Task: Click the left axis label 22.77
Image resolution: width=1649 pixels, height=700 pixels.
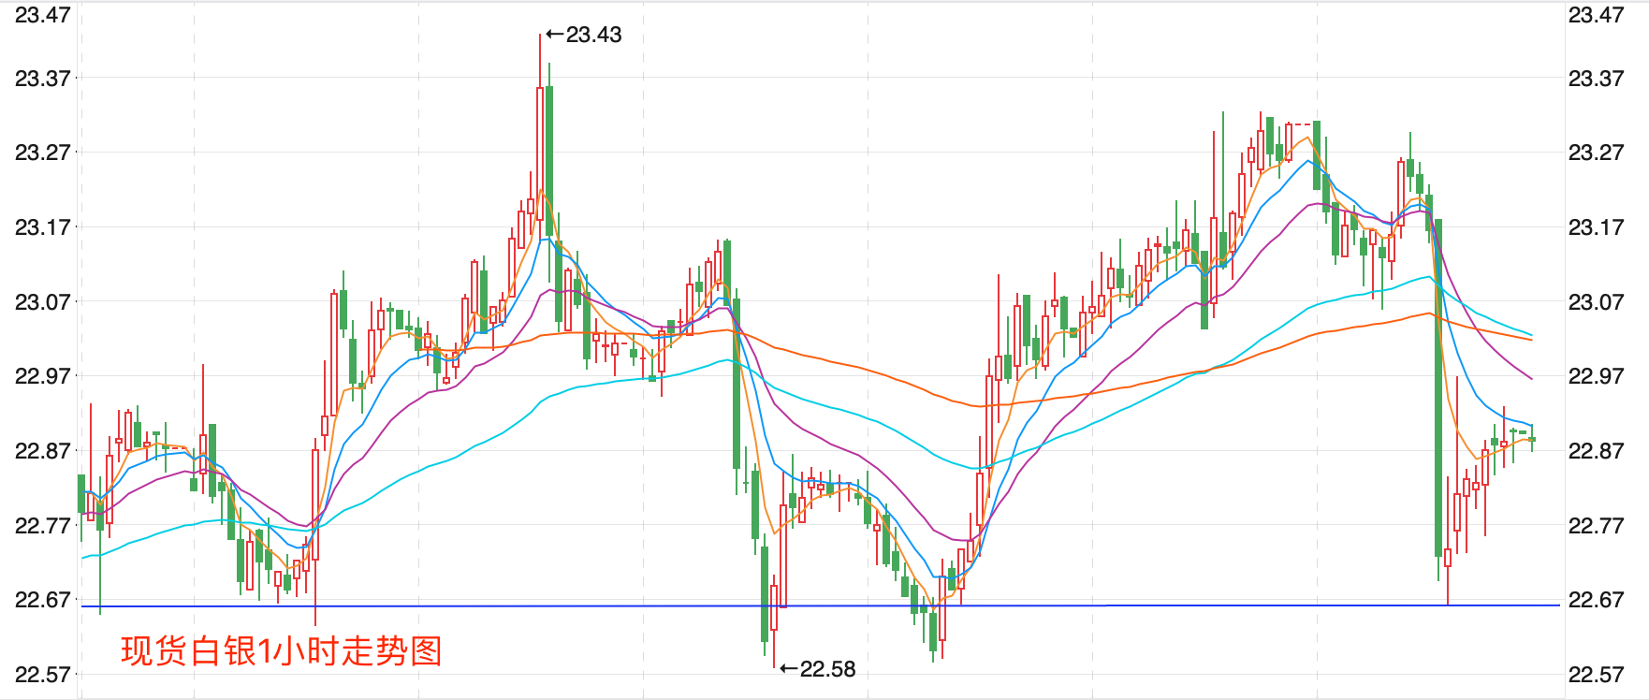Action: (43, 526)
